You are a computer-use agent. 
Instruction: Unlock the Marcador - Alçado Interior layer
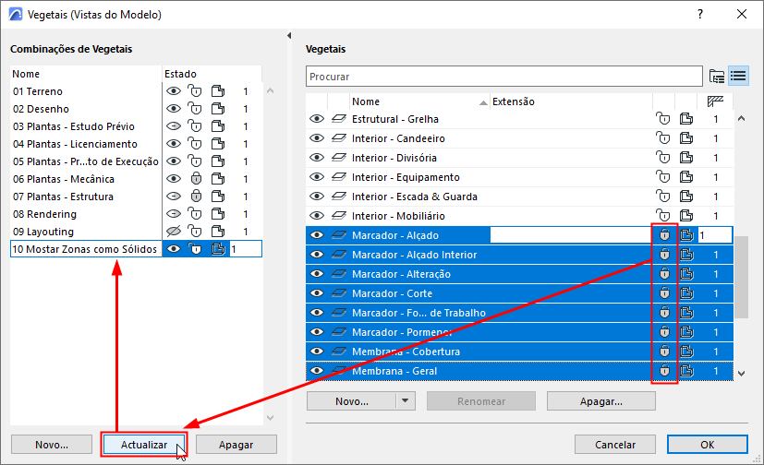(x=664, y=255)
